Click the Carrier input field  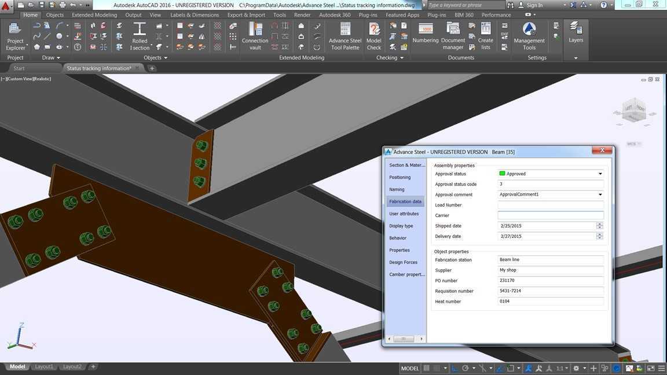click(551, 215)
